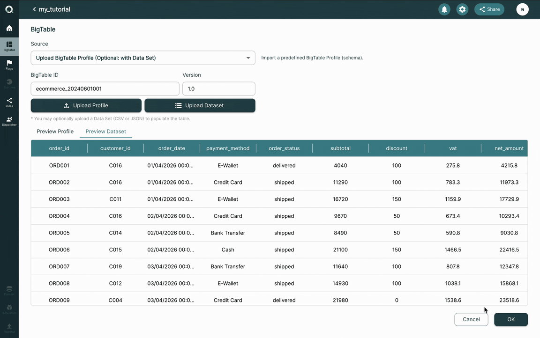Switch to Preview Profile tab

(55, 132)
